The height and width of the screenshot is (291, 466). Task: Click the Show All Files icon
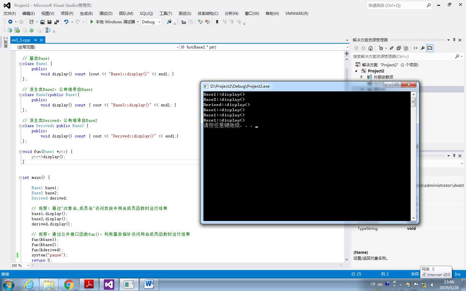(x=406, y=48)
